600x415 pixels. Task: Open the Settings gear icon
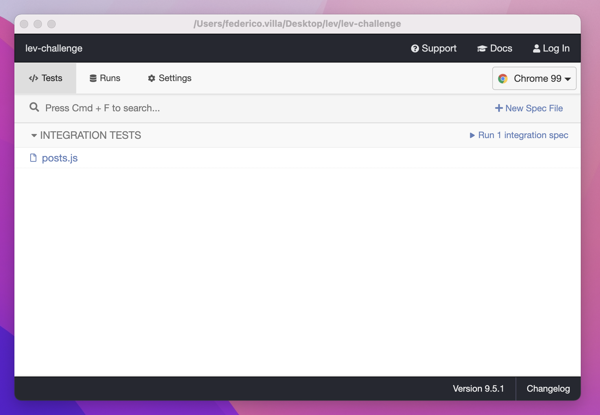click(151, 78)
